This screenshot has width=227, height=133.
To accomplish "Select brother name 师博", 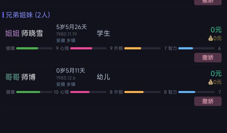I will click(28, 77).
